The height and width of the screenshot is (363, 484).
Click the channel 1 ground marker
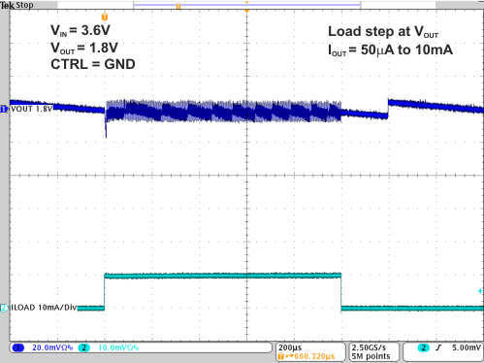(x=4, y=109)
